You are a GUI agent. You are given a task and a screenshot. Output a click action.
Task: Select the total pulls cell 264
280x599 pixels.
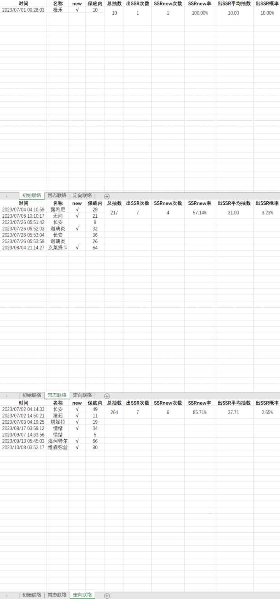coord(114,412)
